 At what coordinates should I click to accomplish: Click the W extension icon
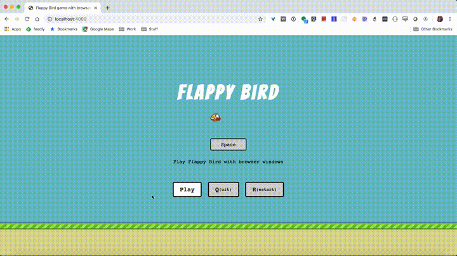283,19
